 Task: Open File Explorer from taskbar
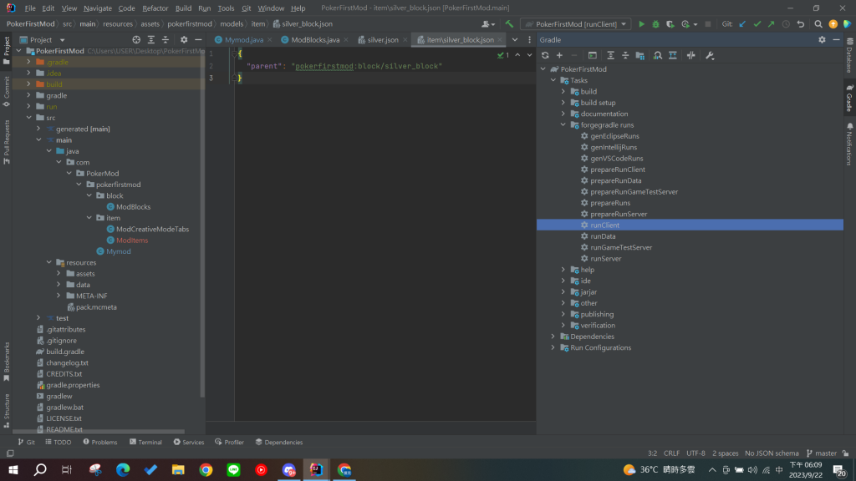tap(178, 469)
